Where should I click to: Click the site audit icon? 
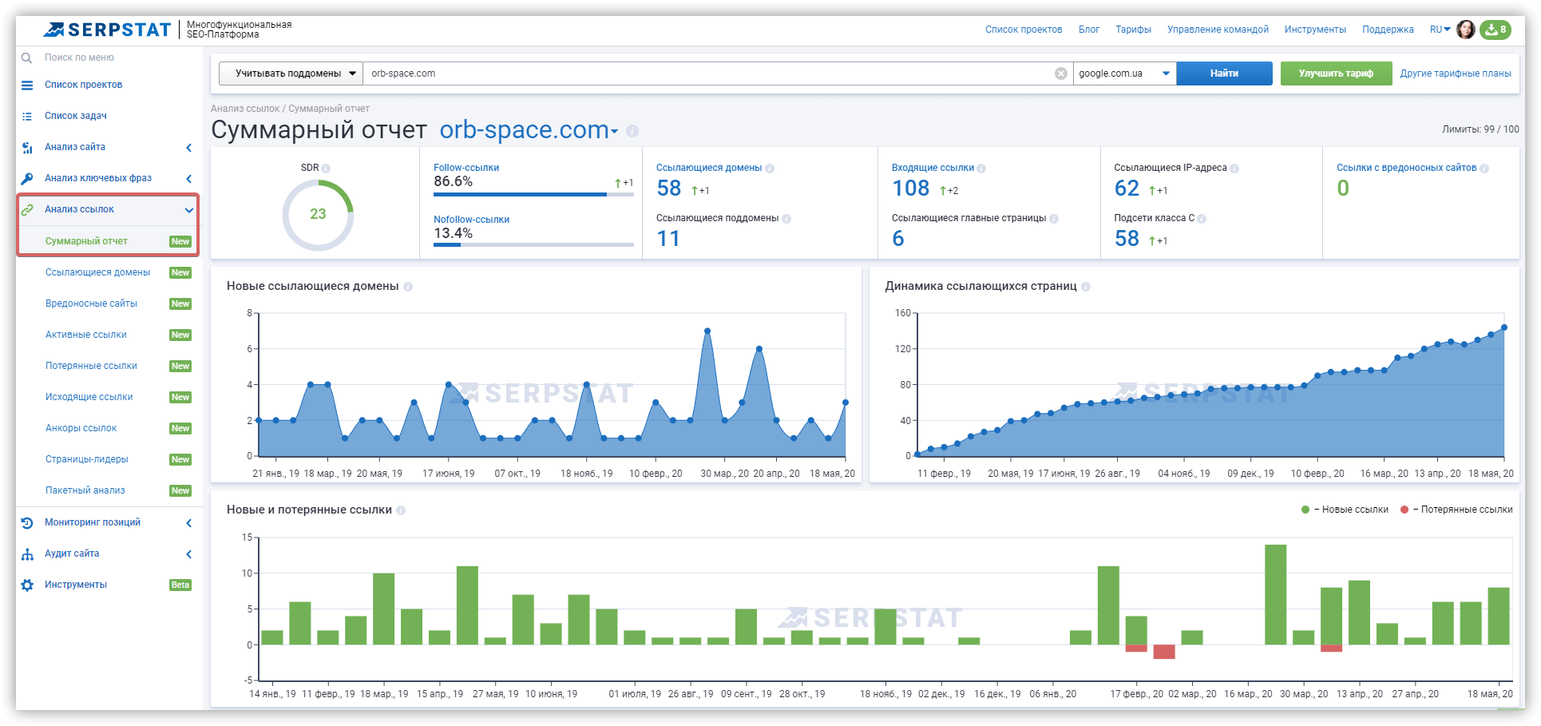pyautogui.click(x=27, y=553)
